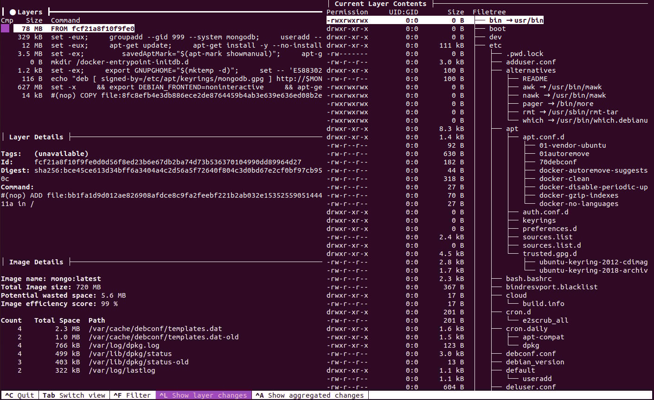Select the auth.conf.d directory
654x400 pixels.
(545, 212)
